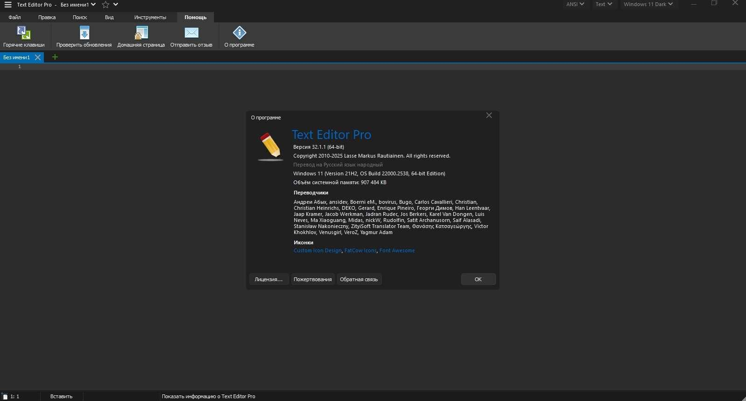746x401 pixels.
Task: Switch to the Без имени1 document tab
Action: pos(17,57)
